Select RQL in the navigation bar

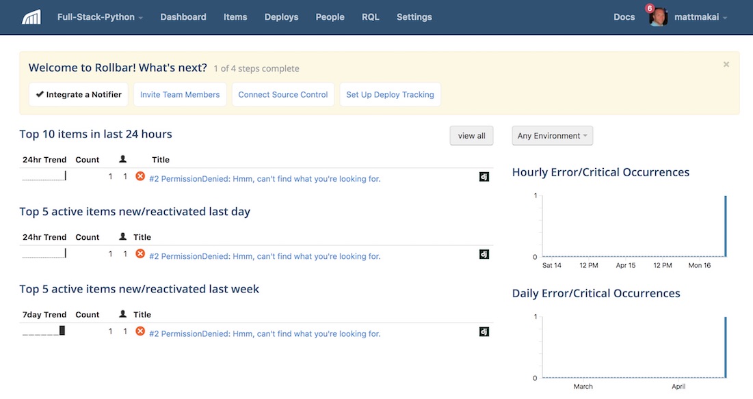370,17
